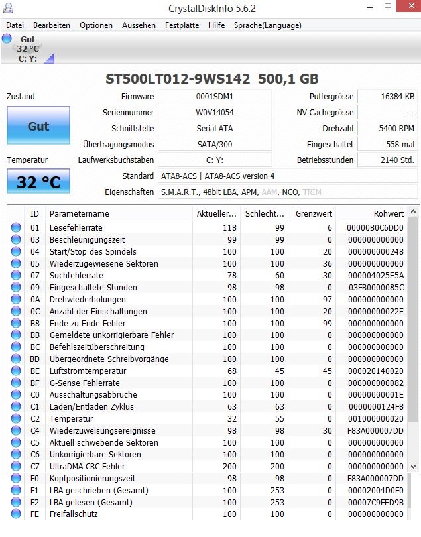The image size is (421, 537).
Task: Click the ID column header
Action: pos(34,213)
